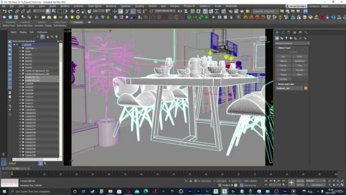Open the Display menu in Scene Explorer

coord(23,32)
